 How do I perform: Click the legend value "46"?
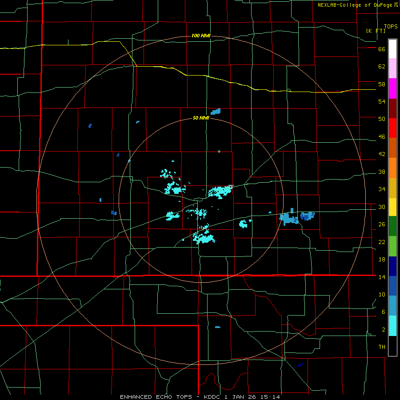coord(382,137)
